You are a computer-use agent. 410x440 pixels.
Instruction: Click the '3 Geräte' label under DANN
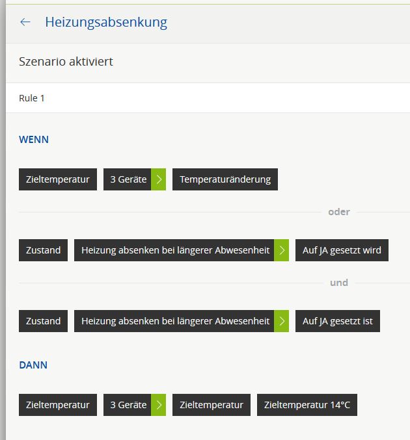[128, 405]
